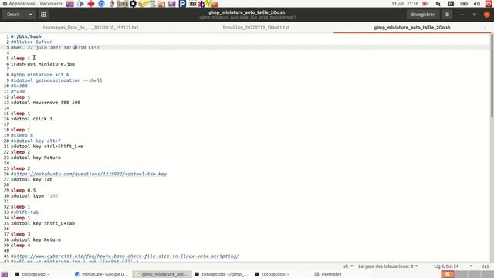The height and width of the screenshot is (278, 494).
Task: Switch to miniature - Google D... taskbar window
Action: pos(101,274)
